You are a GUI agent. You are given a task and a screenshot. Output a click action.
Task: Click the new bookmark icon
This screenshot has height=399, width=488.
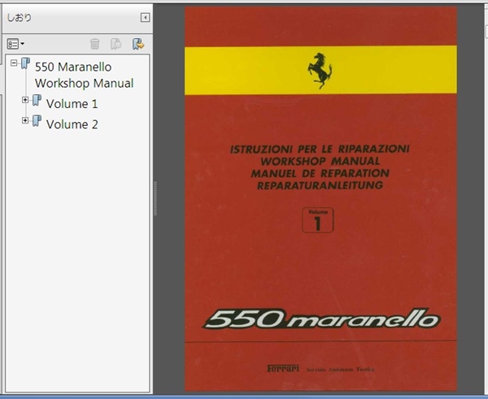pyautogui.click(x=115, y=44)
